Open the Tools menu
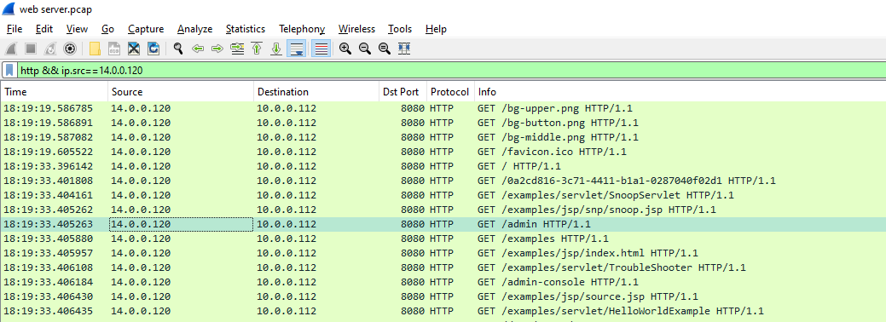The image size is (886, 322). (x=400, y=29)
